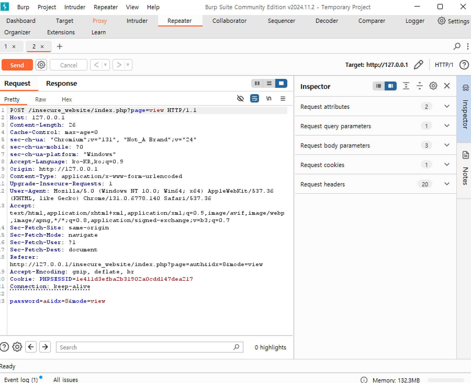Open message editor hamburger menu
The image size is (471, 383).
coord(283,99)
